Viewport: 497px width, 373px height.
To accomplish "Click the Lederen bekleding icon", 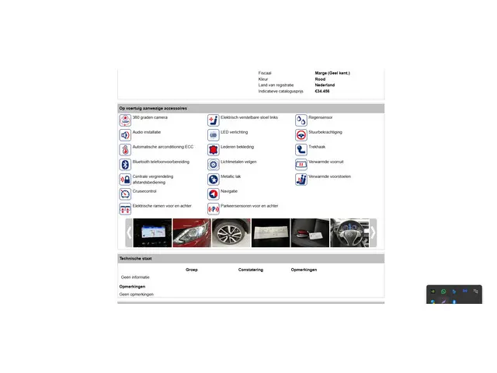I will point(213,150).
